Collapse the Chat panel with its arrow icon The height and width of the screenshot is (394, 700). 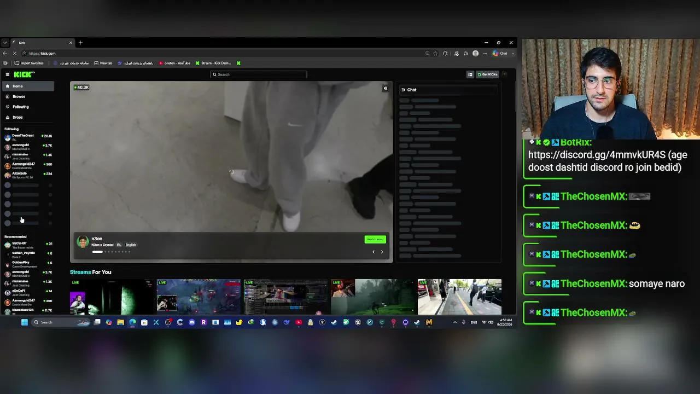404,90
